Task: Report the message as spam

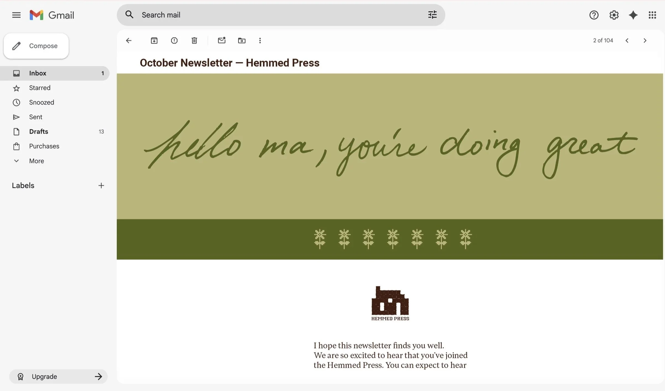Action: 174,41
